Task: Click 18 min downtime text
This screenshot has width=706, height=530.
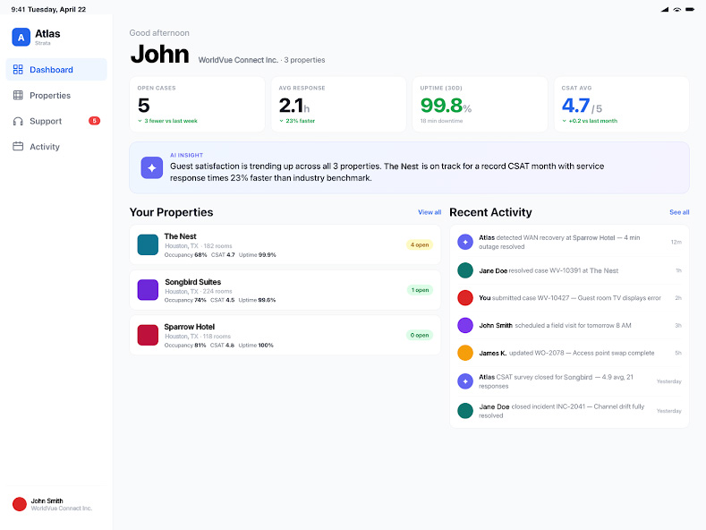Action: (x=441, y=121)
